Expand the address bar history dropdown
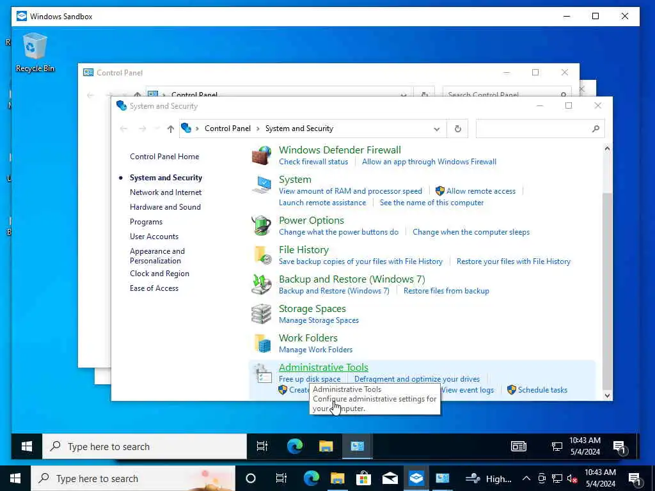 (436, 129)
